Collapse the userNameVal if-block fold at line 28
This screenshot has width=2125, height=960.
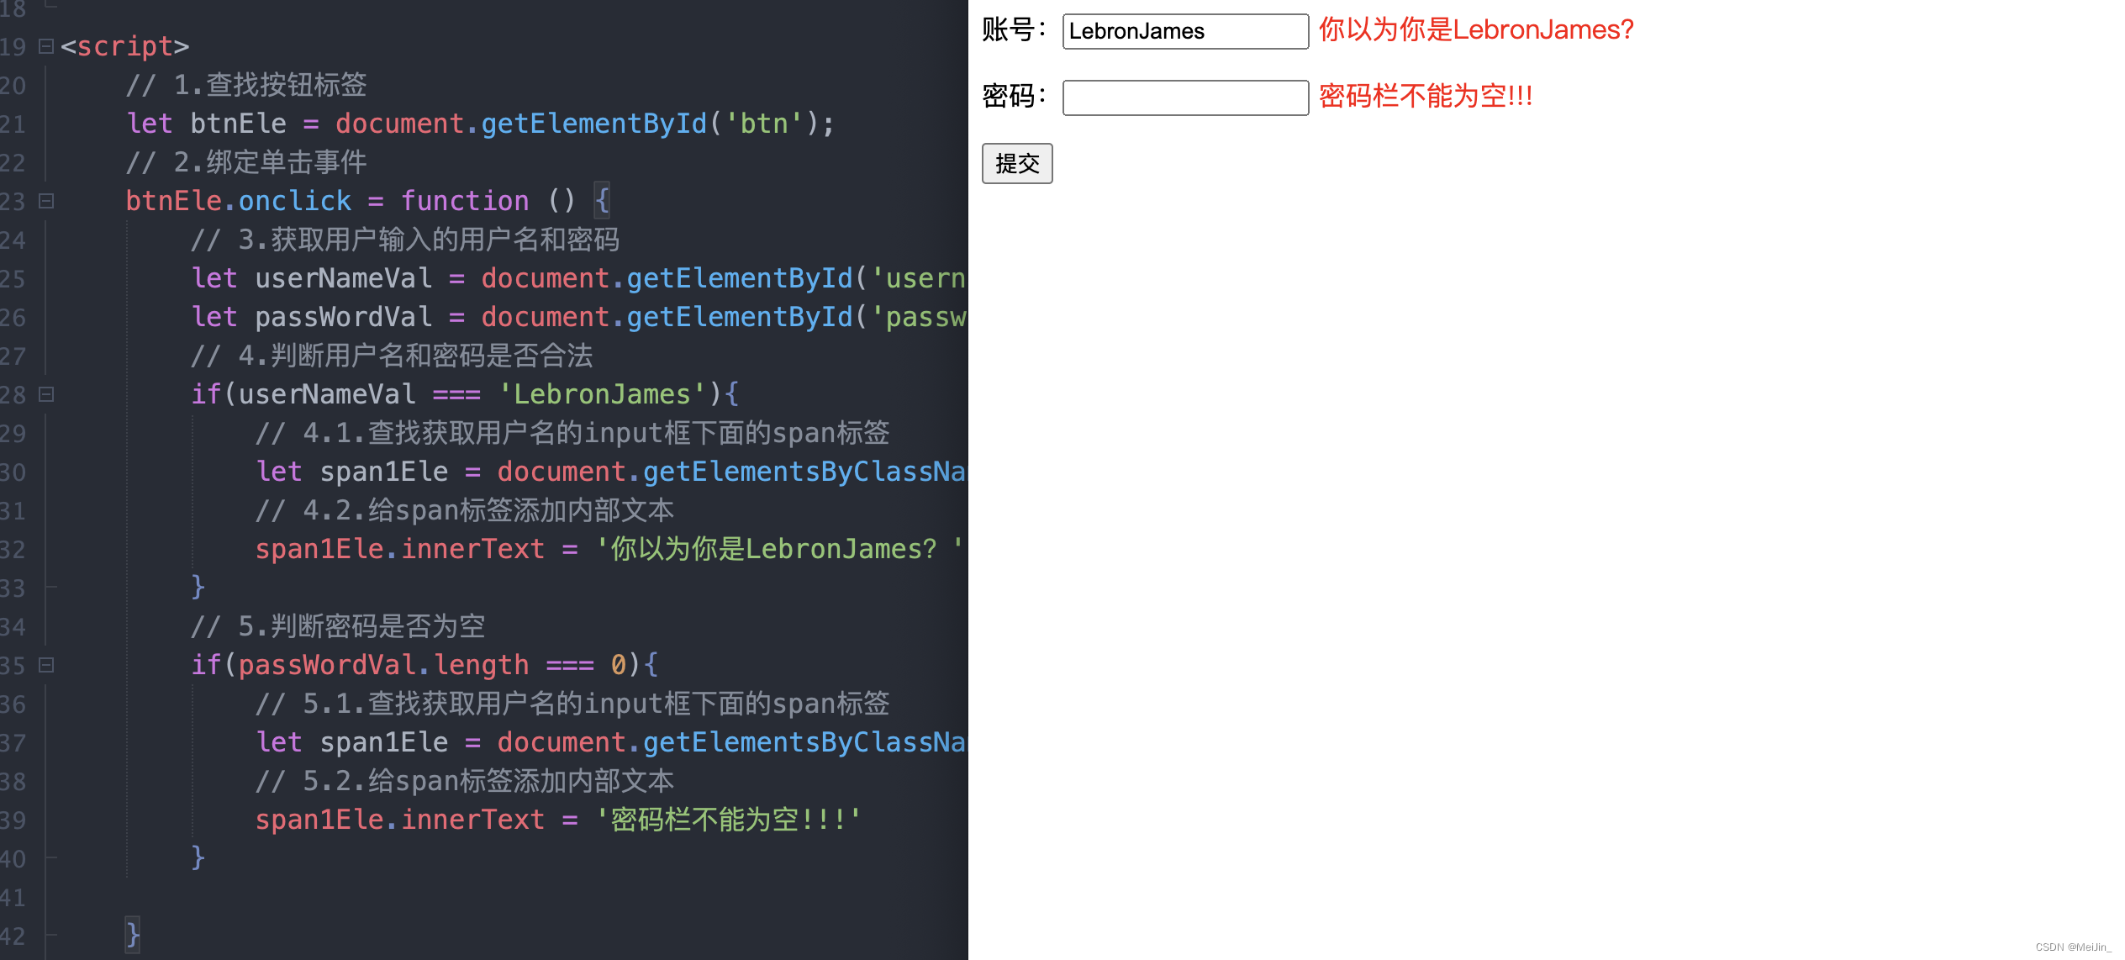click(47, 394)
